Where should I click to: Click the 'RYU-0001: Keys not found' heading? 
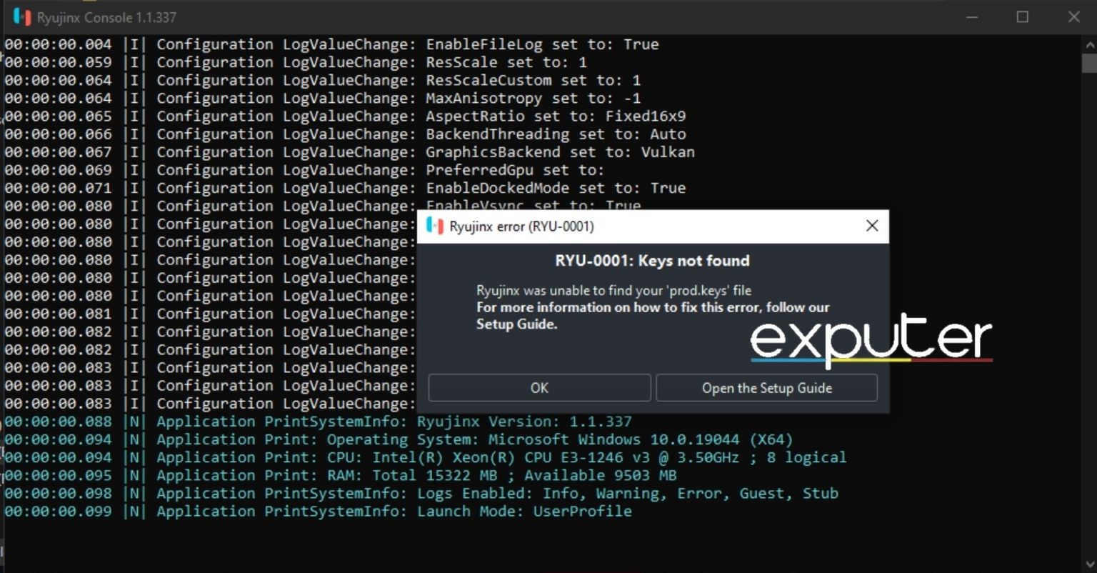652,261
